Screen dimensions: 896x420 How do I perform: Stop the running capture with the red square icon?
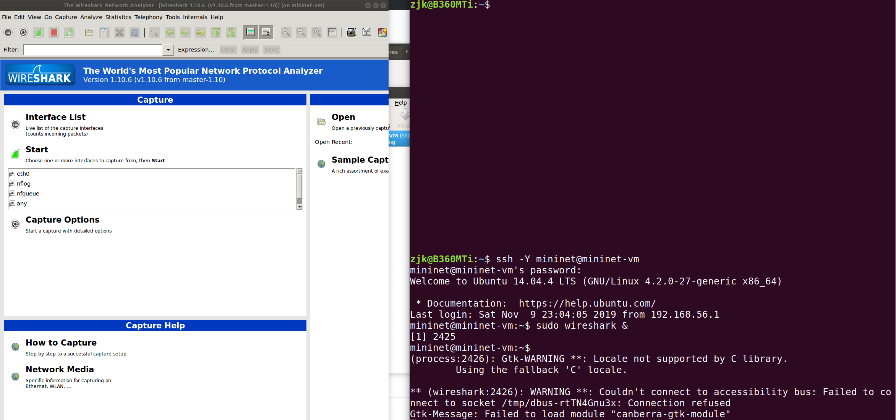pos(53,32)
